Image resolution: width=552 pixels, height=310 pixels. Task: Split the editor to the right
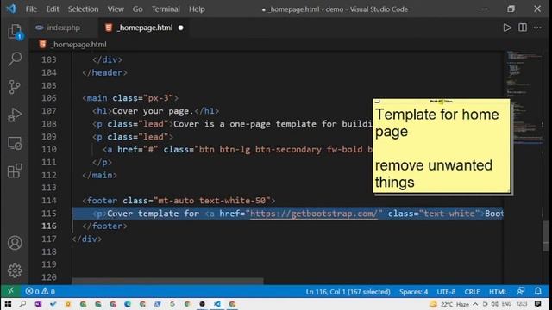click(x=523, y=28)
